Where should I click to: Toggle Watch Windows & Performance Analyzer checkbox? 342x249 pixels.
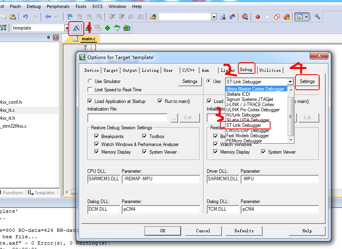pyautogui.click(x=97, y=144)
